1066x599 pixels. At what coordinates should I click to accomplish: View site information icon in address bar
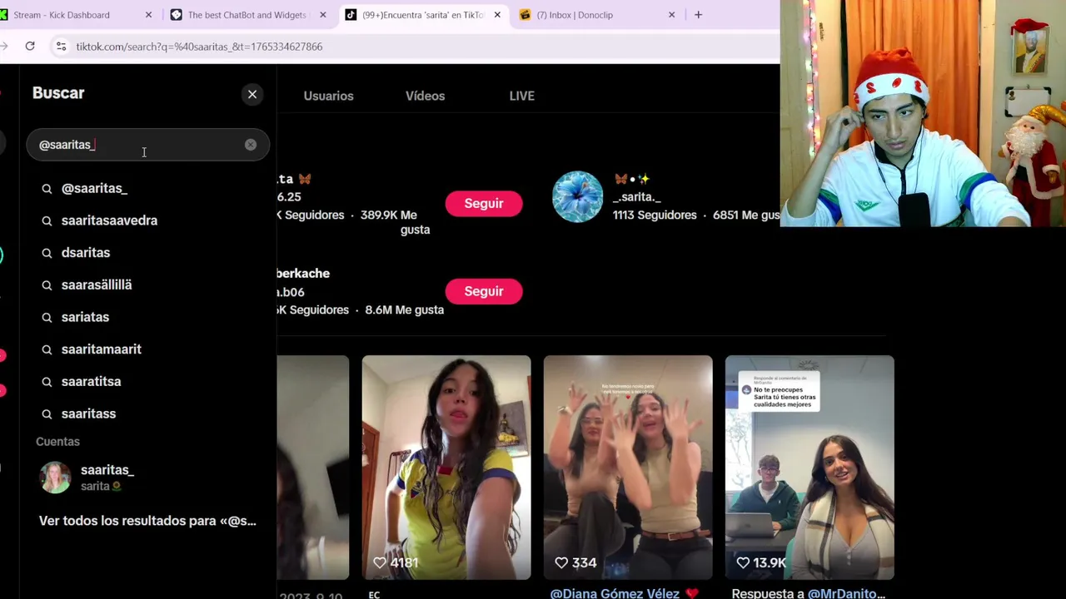(x=61, y=47)
